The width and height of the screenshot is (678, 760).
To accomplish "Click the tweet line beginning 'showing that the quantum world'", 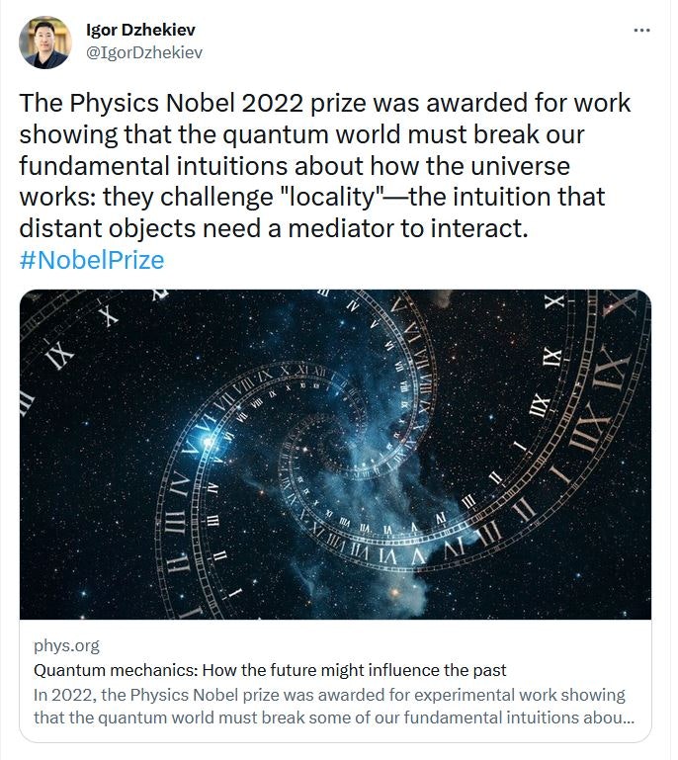I will 301,134.
